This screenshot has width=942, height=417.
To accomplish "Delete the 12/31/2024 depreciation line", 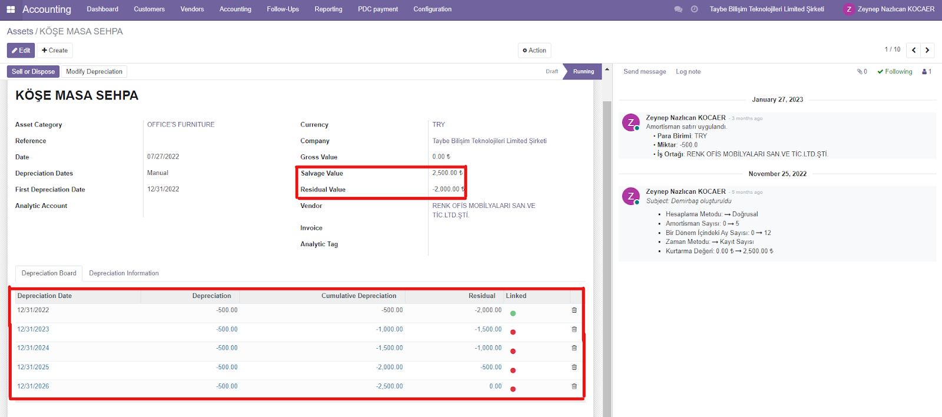I will (x=574, y=348).
